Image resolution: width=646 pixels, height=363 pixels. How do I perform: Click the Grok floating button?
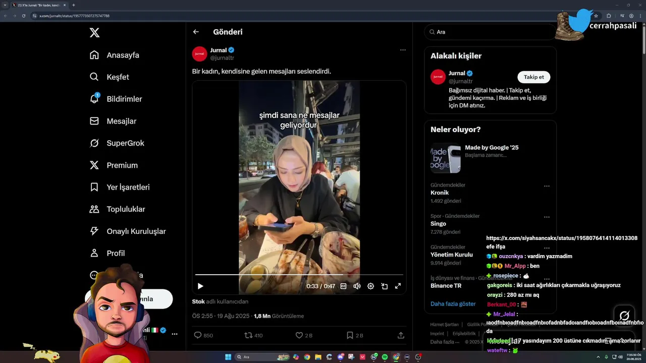(x=624, y=316)
